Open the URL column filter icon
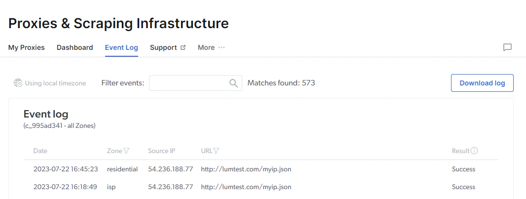 [x=216, y=151]
